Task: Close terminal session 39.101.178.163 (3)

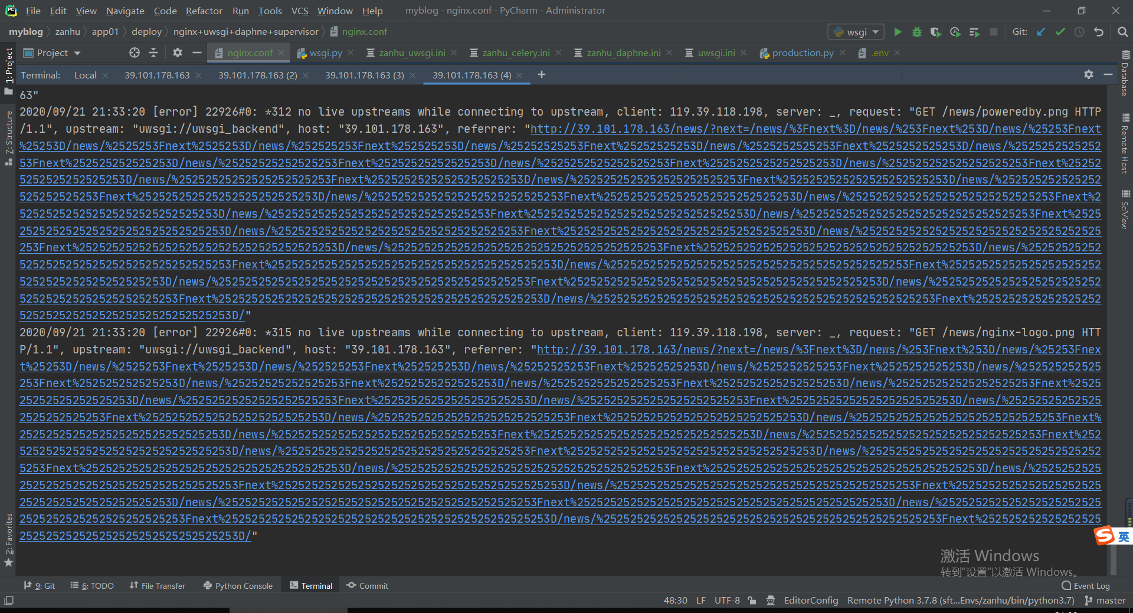Action: (x=412, y=76)
